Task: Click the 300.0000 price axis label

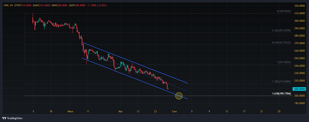Action: coord(300,21)
